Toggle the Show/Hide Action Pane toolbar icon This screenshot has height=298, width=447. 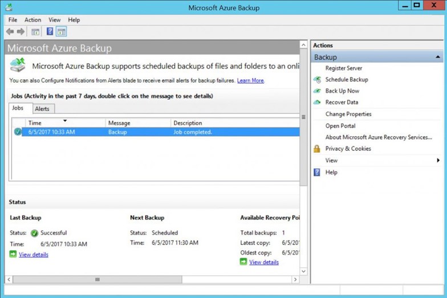62,32
